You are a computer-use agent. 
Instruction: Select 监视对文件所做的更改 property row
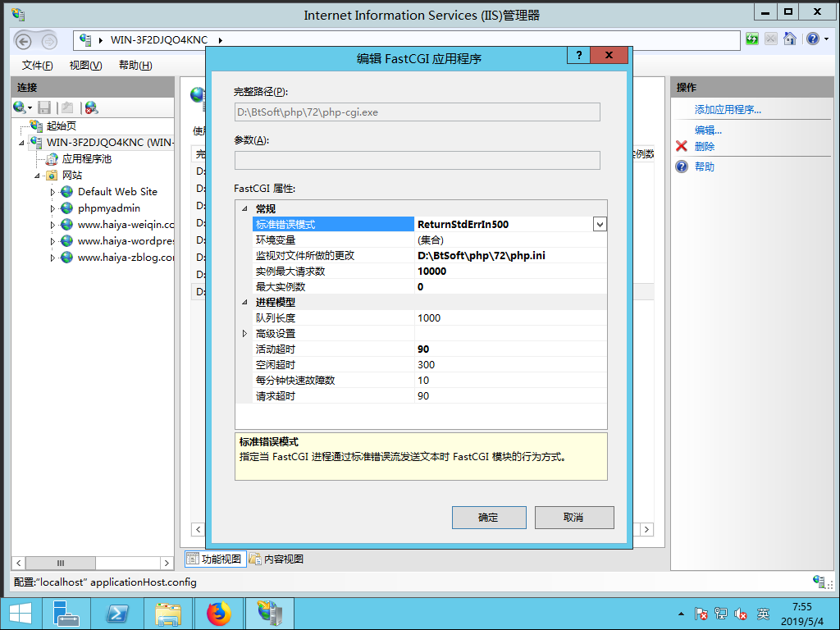(430, 256)
